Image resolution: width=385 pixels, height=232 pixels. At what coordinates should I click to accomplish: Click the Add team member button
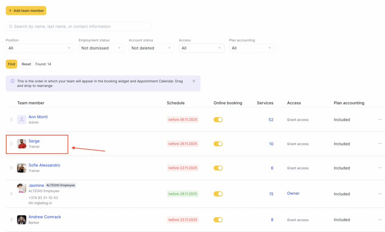pos(26,11)
